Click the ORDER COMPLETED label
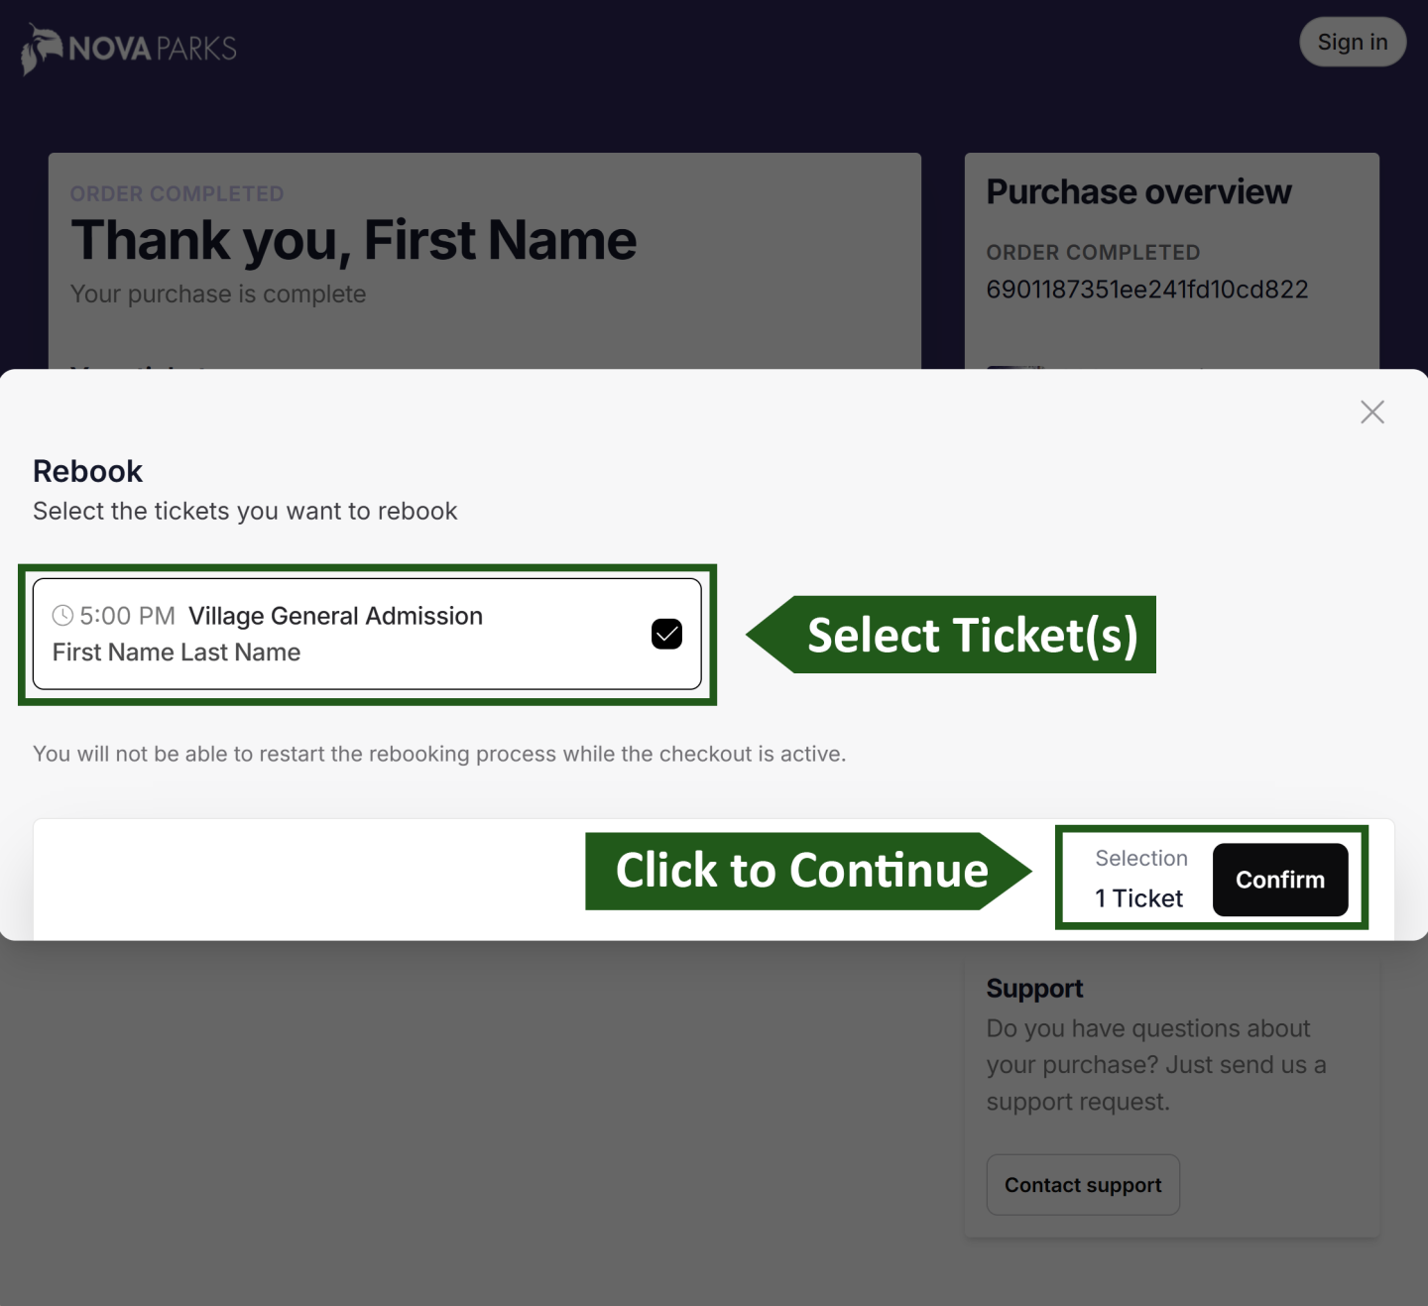Screen dimensions: 1428x1306 coord(177,193)
